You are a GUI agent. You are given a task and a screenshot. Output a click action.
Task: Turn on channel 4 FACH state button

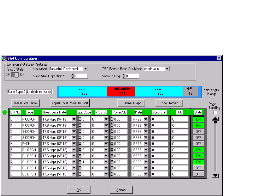tap(198, 144)
